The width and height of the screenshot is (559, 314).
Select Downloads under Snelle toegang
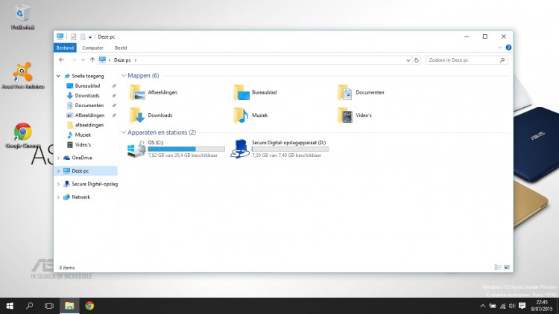pos(87,95)
